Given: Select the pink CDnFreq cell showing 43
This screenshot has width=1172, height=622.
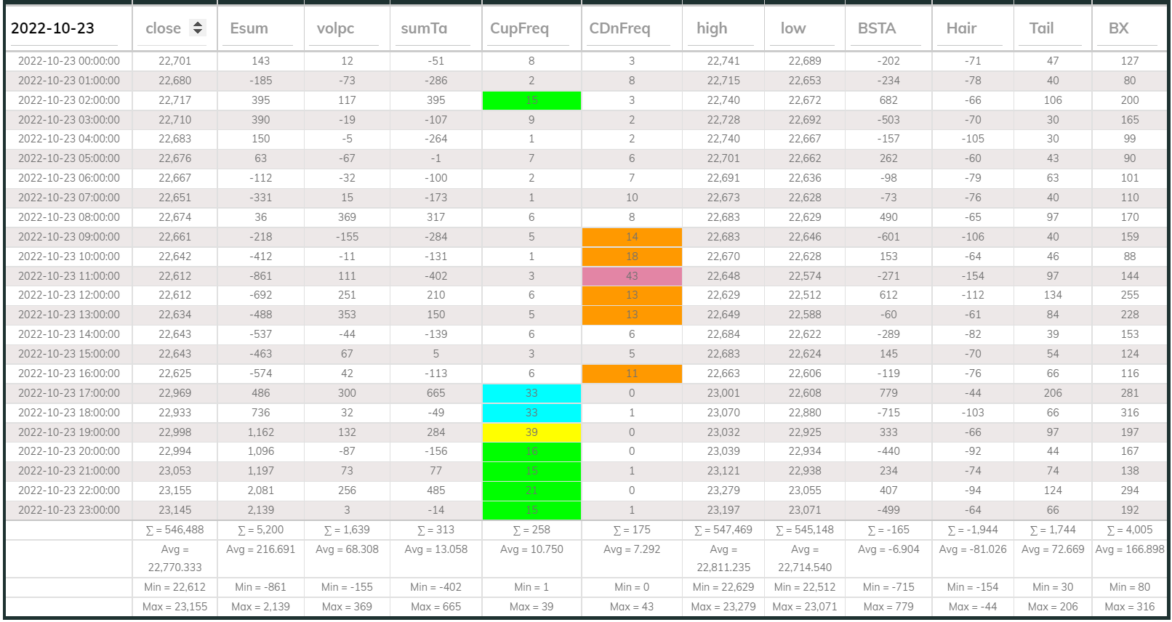Looking at the screenshot, I should click(x=632, y=276).
